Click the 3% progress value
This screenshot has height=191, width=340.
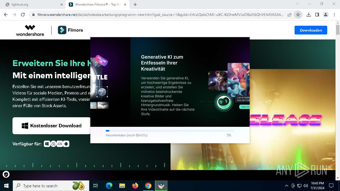pyautogui.click(x=229, y=135)
